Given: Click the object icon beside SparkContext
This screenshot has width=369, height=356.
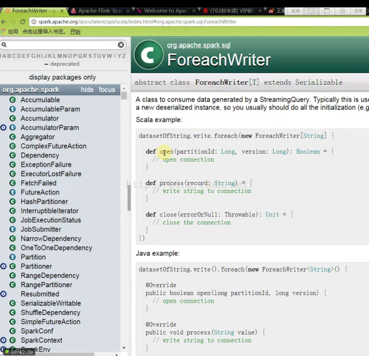Looking at the screenshot, I should [x=3, y=340].
